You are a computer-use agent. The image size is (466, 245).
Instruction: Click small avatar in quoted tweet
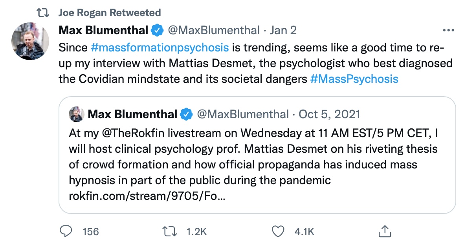pos(75,114)
